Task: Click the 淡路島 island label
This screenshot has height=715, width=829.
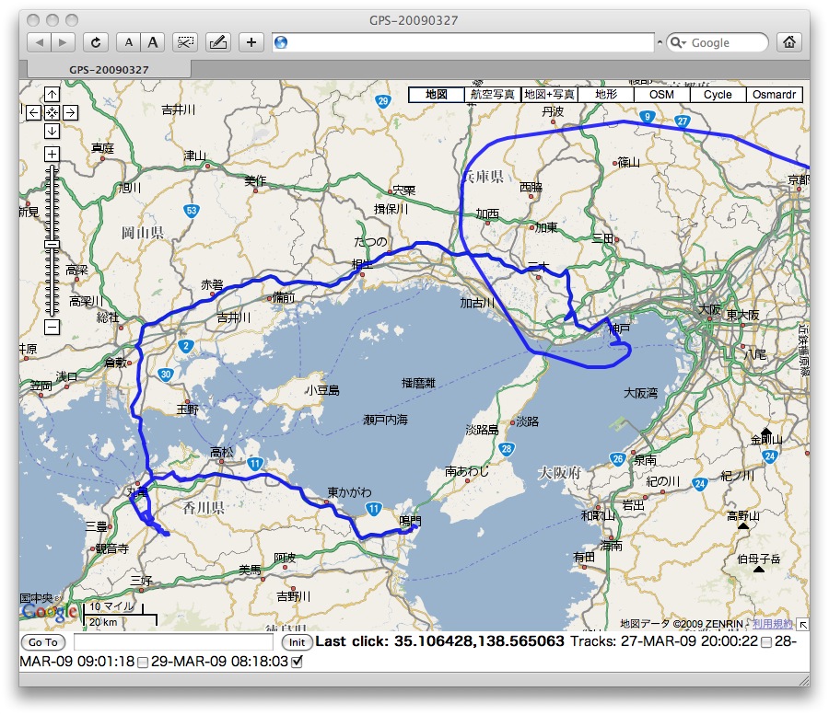Action: 482,430
